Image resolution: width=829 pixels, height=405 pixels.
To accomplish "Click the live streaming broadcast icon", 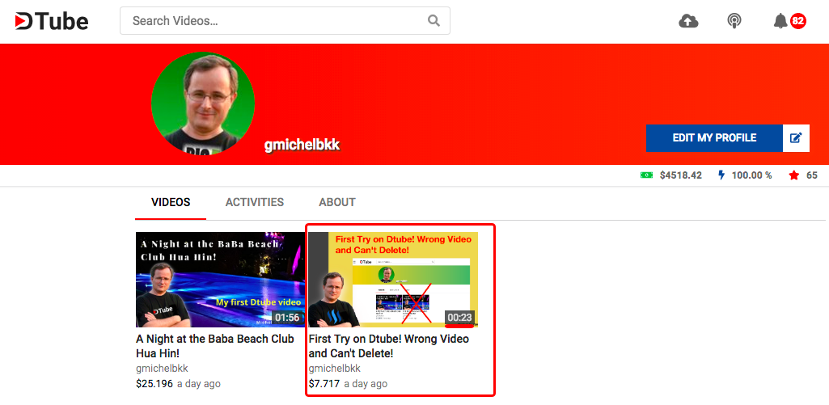I will click(x=734, y=21).
